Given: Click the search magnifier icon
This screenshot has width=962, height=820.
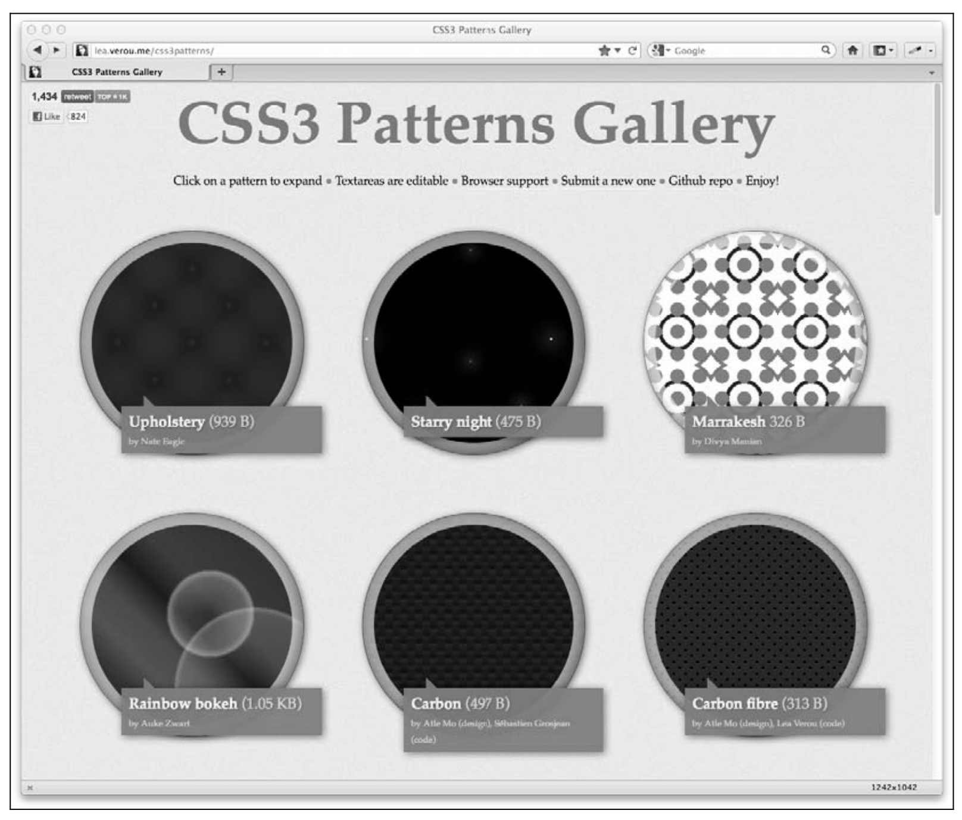Looking at the screenshot, I should tap(826, 50).
